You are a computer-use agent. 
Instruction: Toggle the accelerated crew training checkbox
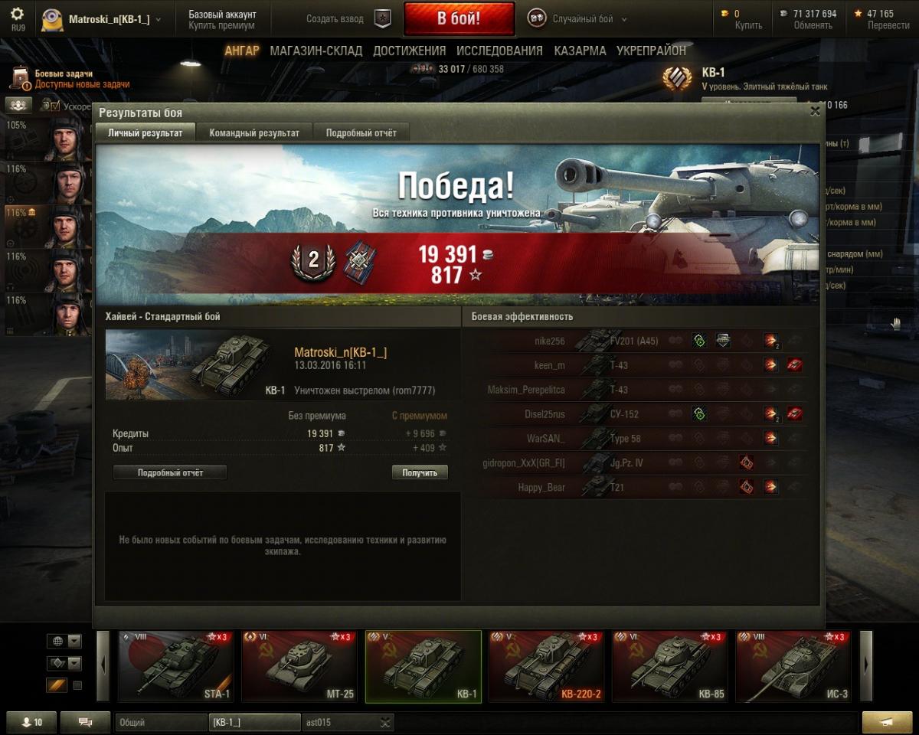point(54,106)
